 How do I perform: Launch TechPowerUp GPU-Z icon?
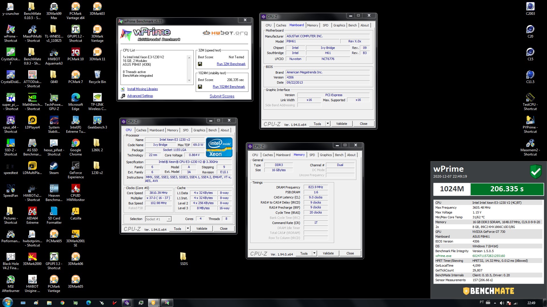(54, 102)
